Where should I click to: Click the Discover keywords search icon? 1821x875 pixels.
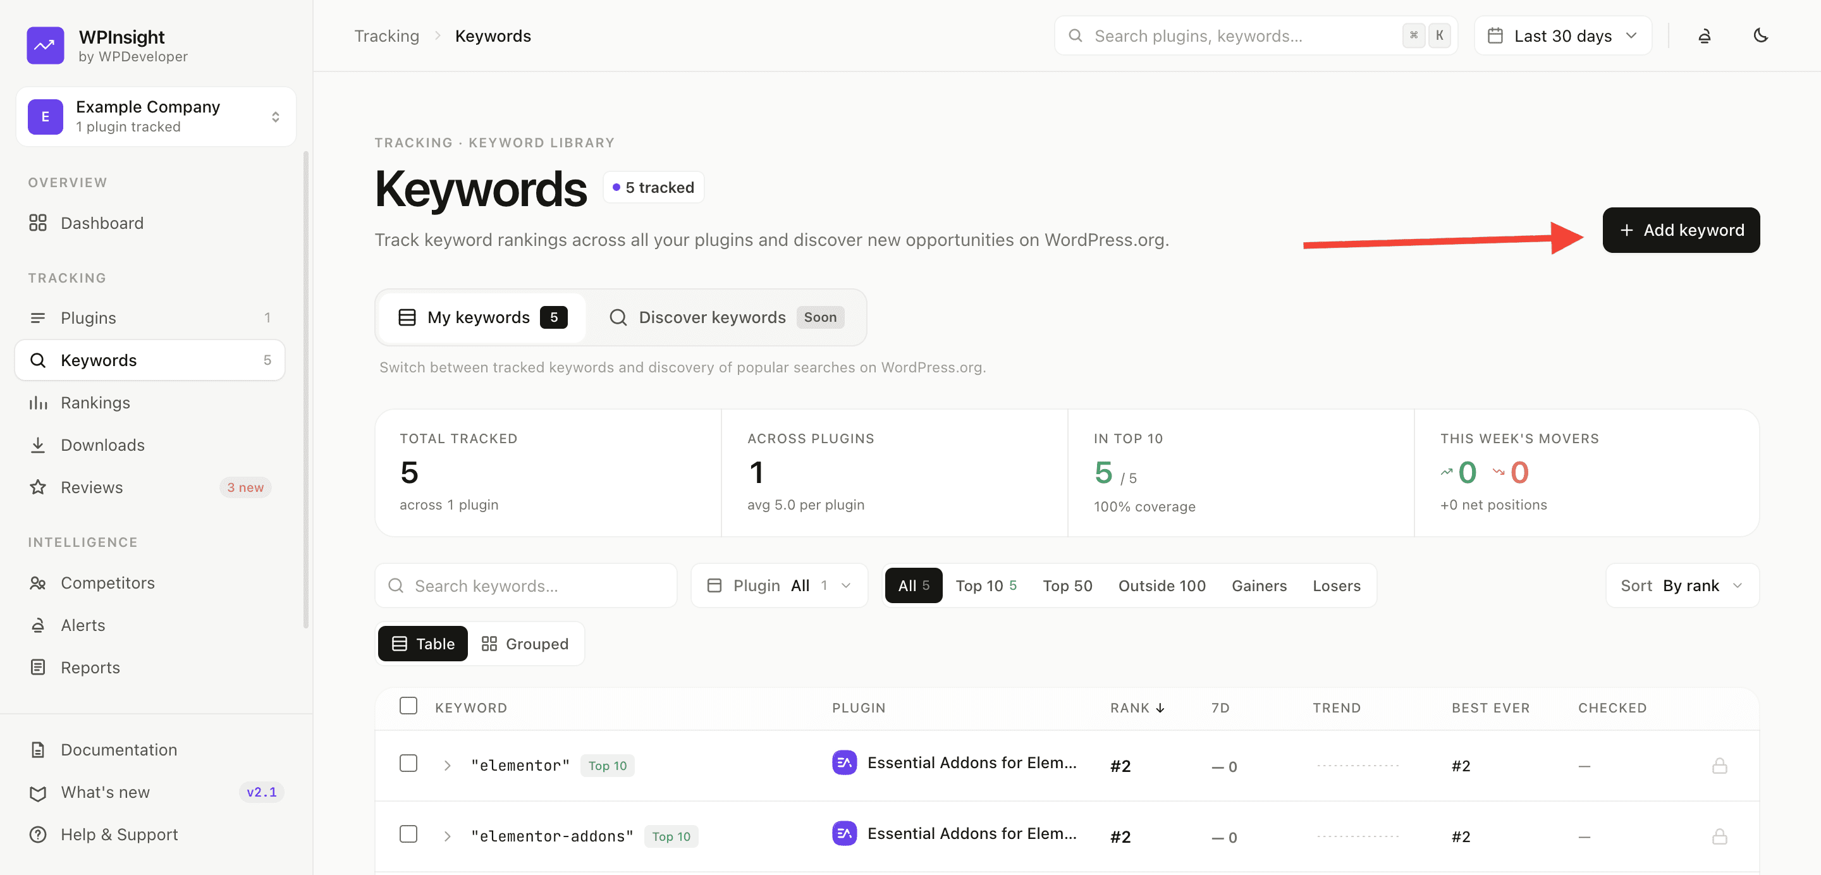(x=618, y=318)
